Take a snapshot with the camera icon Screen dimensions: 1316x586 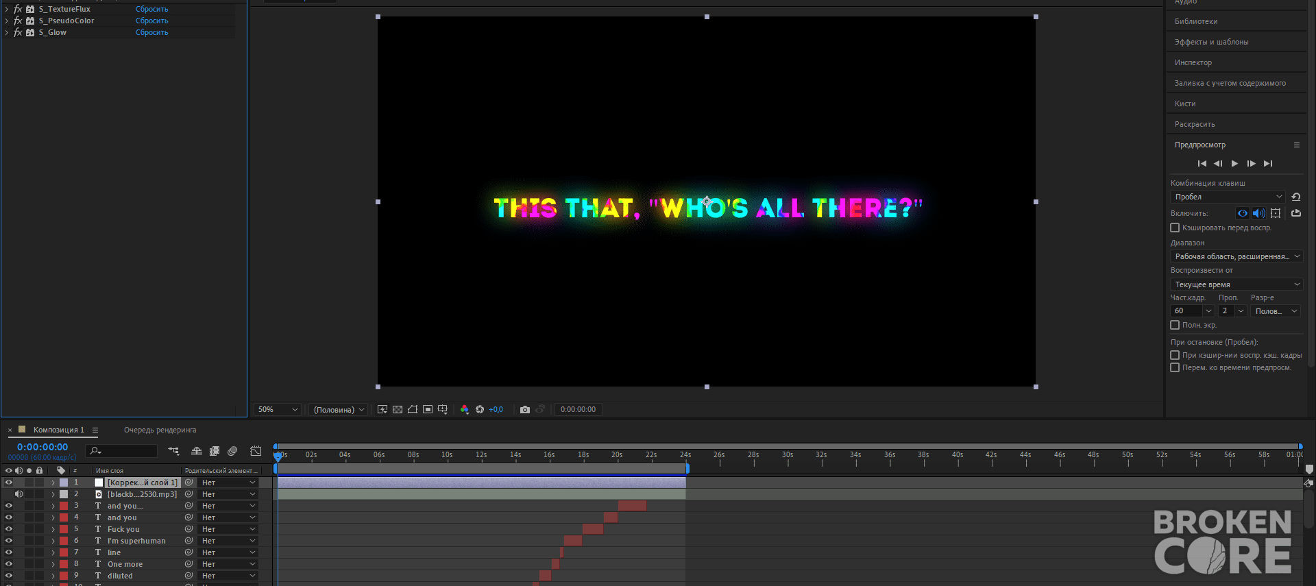[x=525, y=409]
